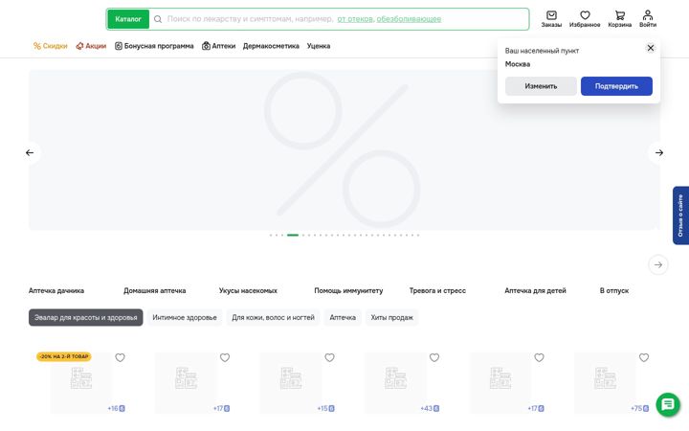Viewport: 689px width, 431px height.
Task: Go to previous banner slide
Action: click(x=30, y=152)
